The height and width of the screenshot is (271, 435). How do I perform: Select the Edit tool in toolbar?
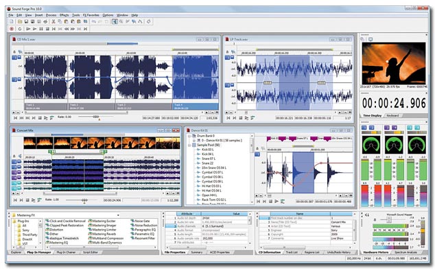pyautogui.click(x=115, y=21)
